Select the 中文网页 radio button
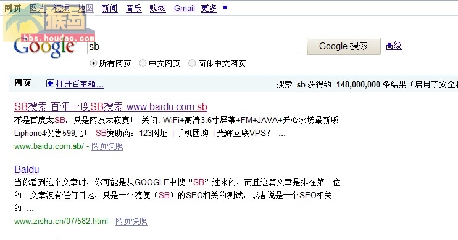The image size is (458, 240). coord(143,63)
